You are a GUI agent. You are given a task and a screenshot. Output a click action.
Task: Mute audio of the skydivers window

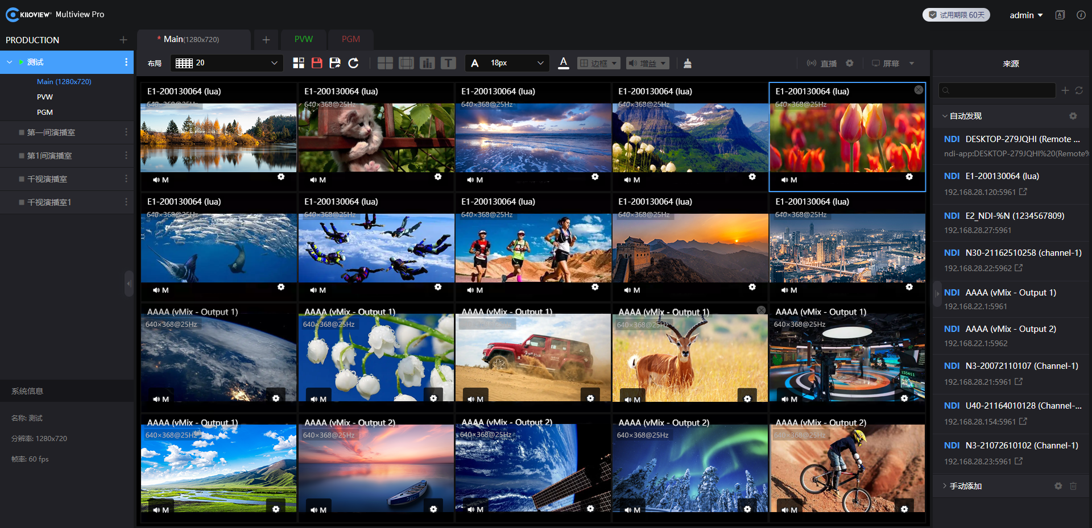point(313,290)
